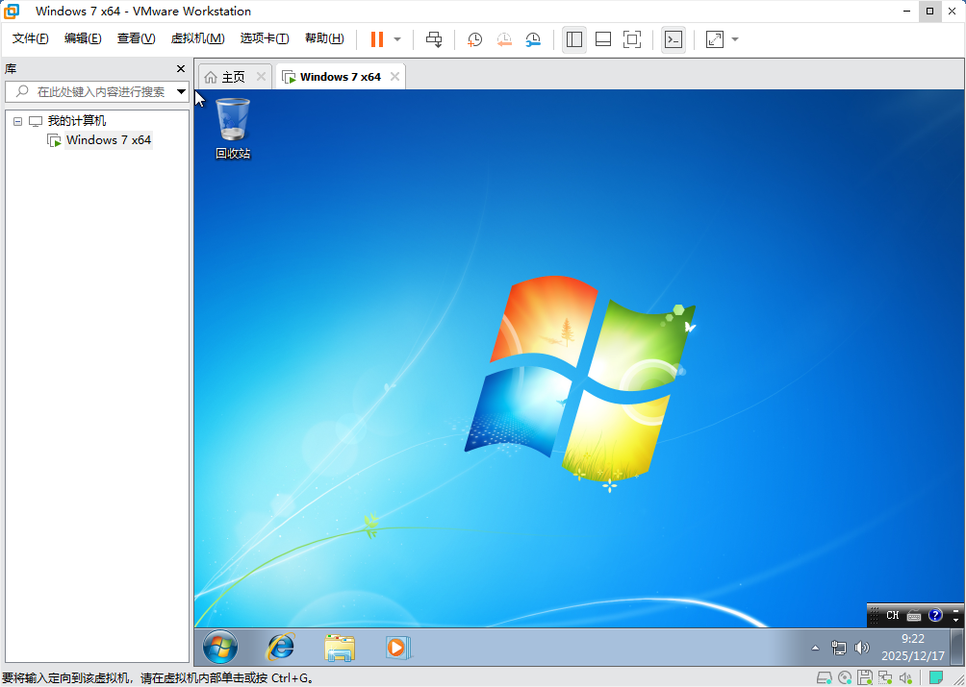This screenshot has height=687, width=966.
Task: Collapse the 我的计算机 tree node
Action: coord(18,121)
